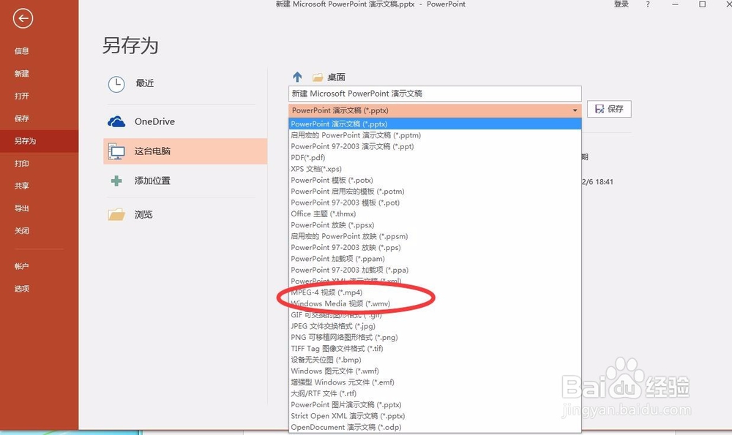The width and height of the screenshot is (732, 435).
Task: Click the file type combo box
Action: (x=435, y=110)
